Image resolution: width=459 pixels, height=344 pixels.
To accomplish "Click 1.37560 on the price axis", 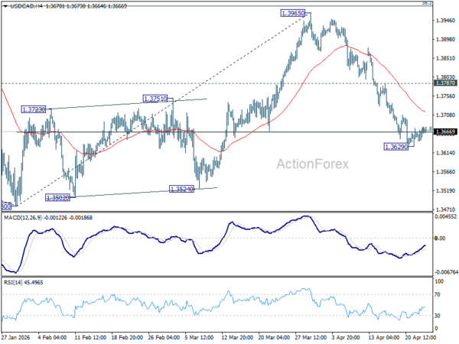I will [x=445, y=96].
